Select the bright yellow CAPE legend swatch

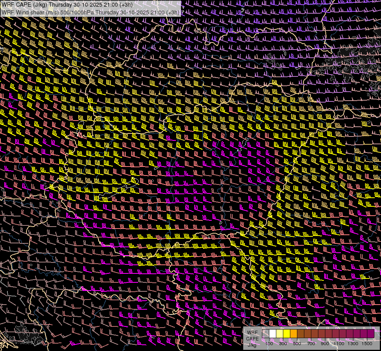click(287, 334)
